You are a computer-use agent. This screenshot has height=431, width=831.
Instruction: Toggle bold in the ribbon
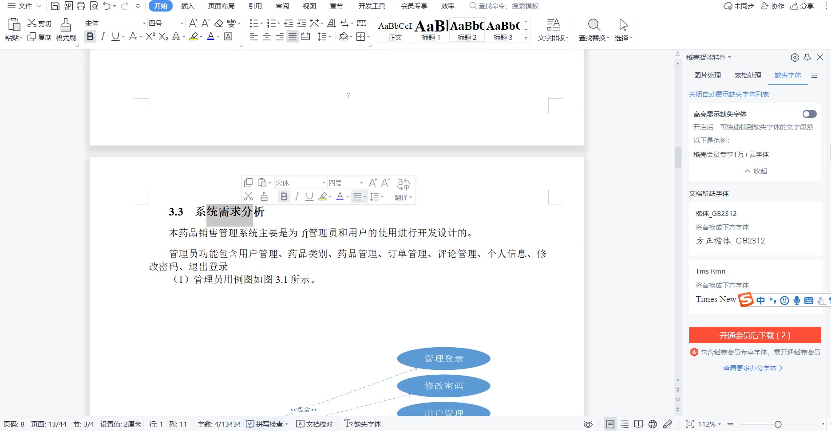[90, 36]
